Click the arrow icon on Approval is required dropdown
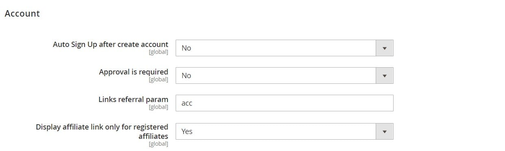 coord(385,76)
